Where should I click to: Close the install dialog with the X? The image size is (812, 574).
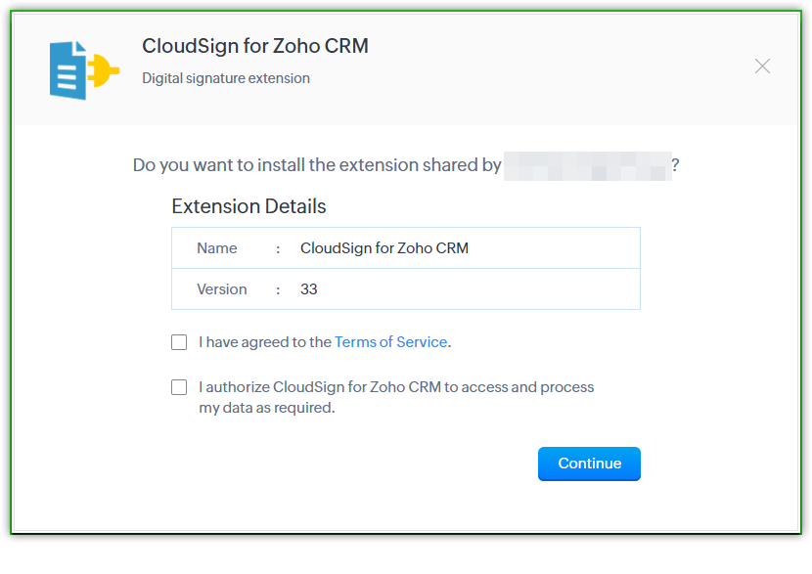coord(762,66)
